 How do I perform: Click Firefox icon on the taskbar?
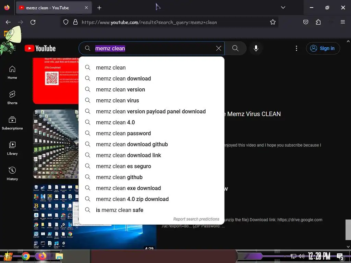click(x=42, y=256)
